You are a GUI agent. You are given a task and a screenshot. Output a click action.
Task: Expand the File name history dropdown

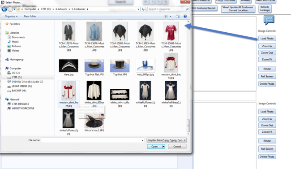point(142,140)
